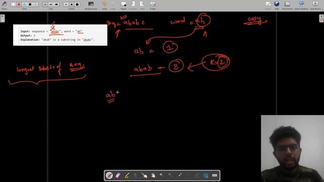The width and height of the screenshot is (324, 182).
Task: Choose the medium line width
Action: 51,5
